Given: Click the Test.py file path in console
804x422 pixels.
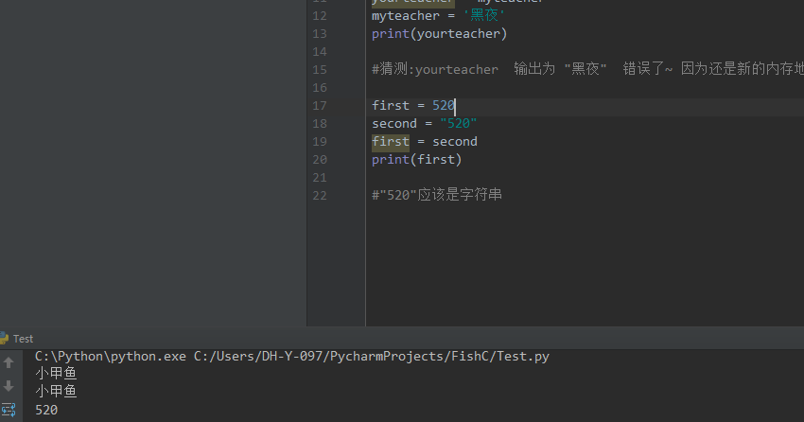Looking at the screenshot, I should [x=371, y=357].
